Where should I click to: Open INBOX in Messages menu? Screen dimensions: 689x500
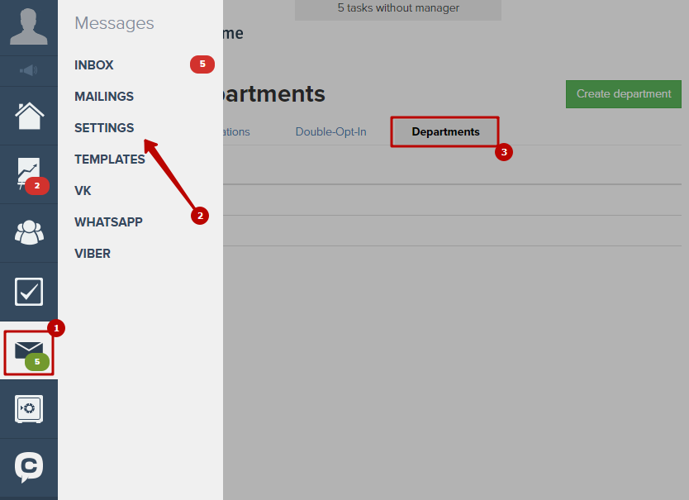(94, 65)
